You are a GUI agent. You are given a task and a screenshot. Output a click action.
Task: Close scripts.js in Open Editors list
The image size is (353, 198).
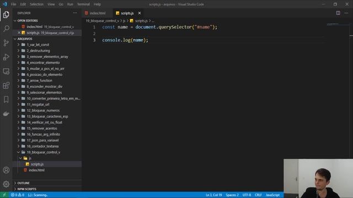pos(19,33)
